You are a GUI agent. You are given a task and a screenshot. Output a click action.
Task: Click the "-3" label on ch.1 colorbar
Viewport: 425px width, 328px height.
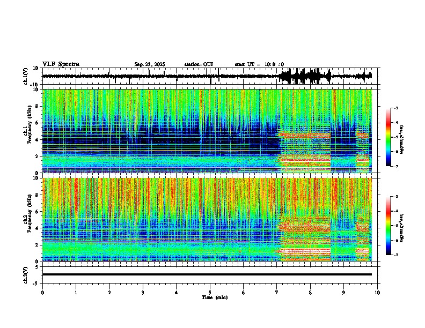(x=395, y=108)
